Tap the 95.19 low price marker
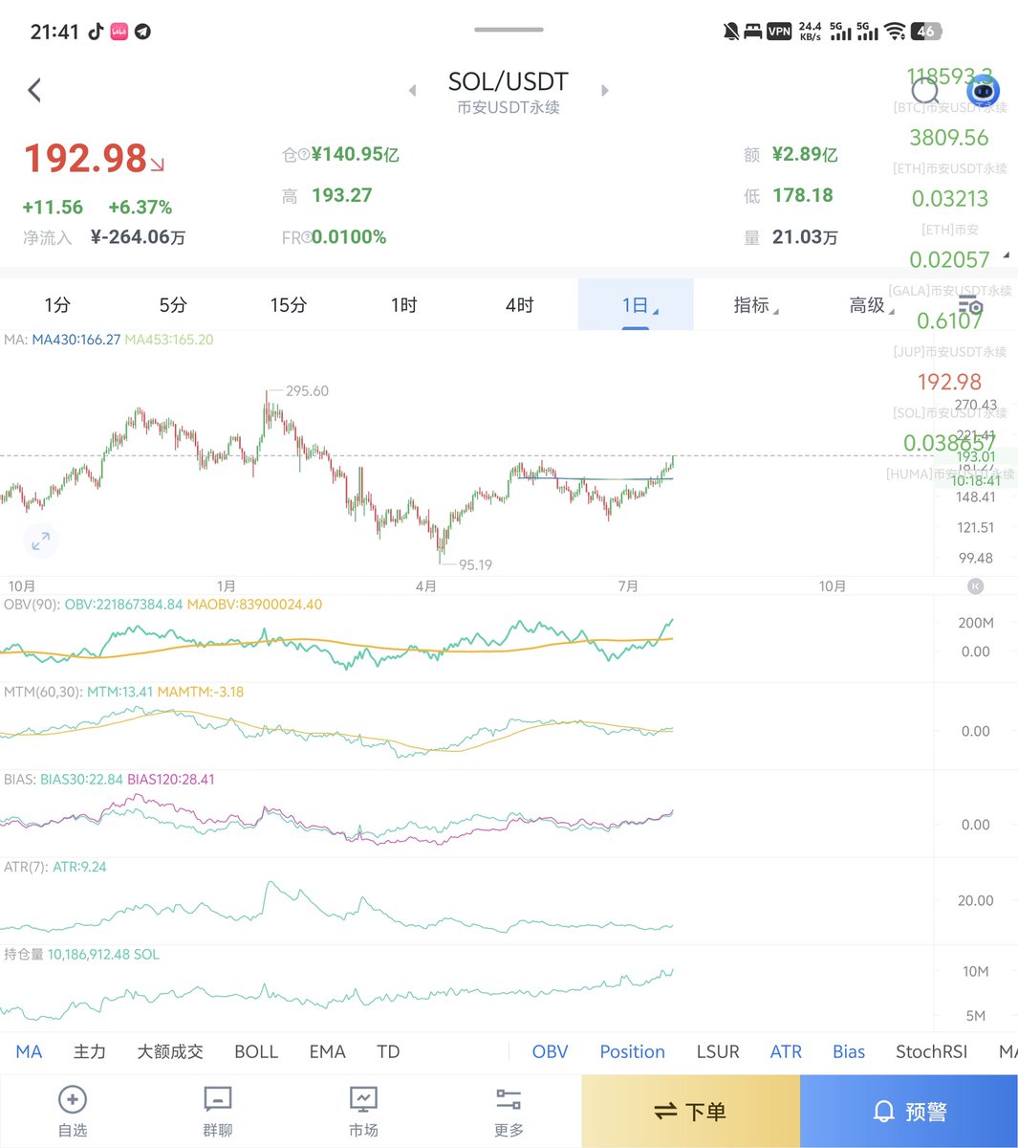The image size is (1018, 1148). 475,565
